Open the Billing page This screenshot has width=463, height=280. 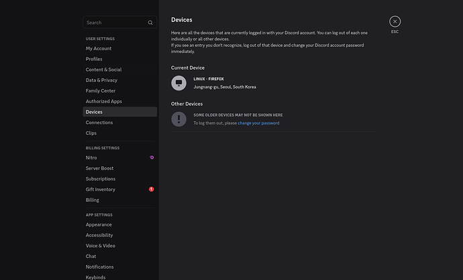click(119, 200)
